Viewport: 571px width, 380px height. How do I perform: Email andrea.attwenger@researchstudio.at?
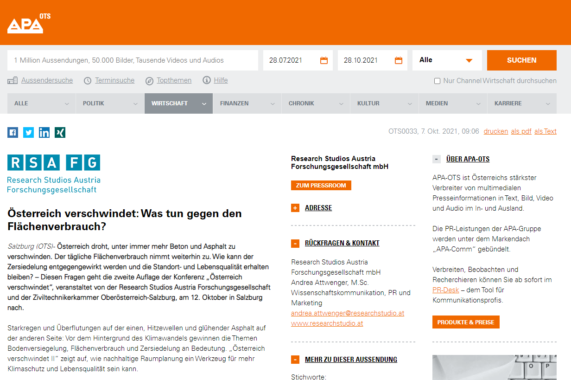348,313
